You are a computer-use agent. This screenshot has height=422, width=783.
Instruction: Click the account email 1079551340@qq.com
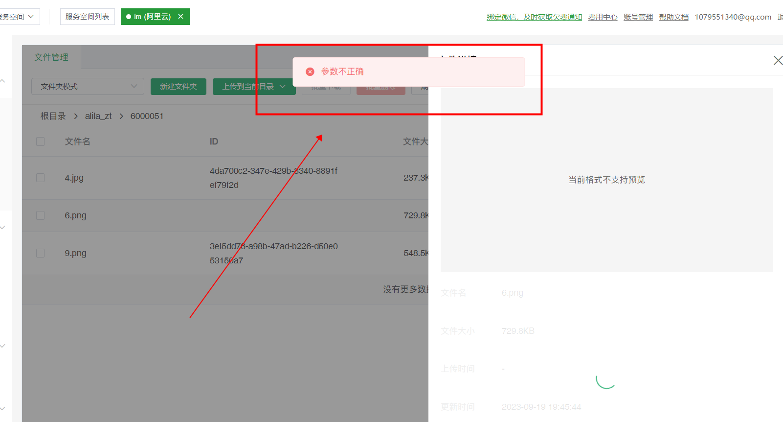click(x=733, y=17)
